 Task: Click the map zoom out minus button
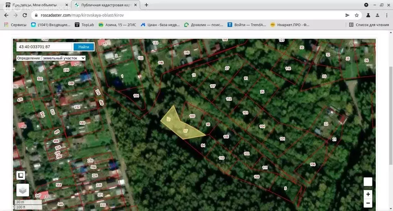(x=368, y=203)
